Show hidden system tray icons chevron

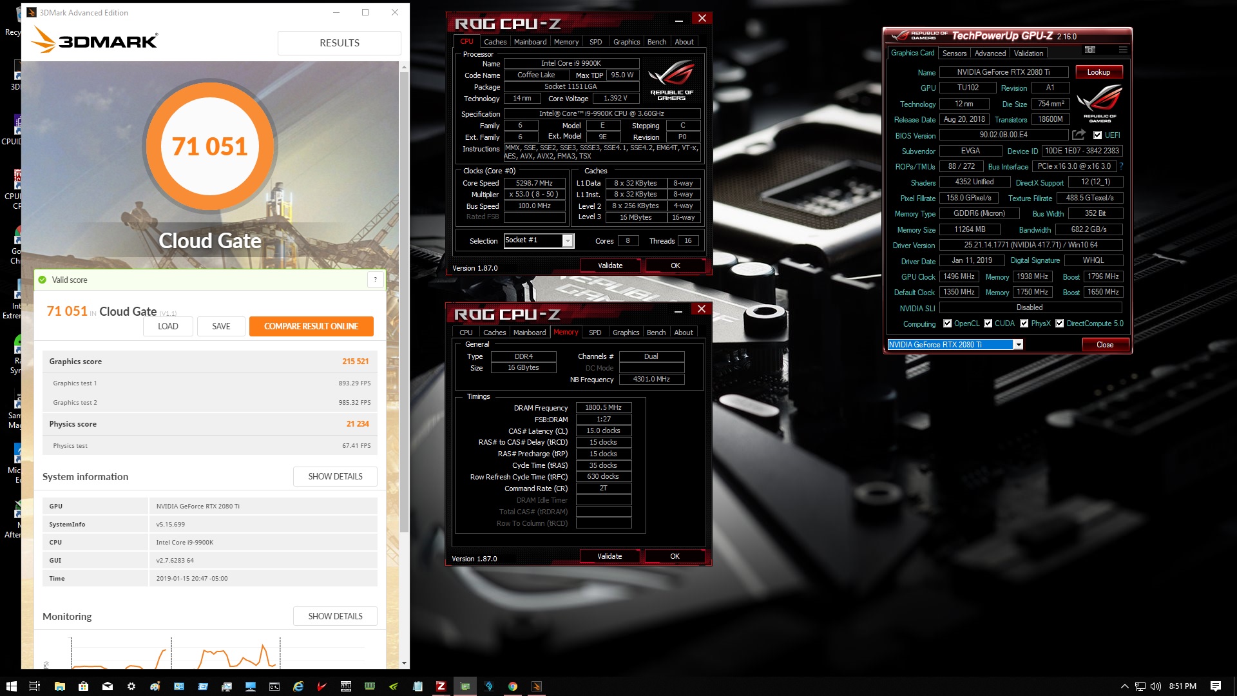click(x=1124, y=686)
